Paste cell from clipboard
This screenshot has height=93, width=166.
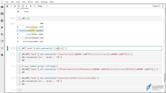(23, 6)
